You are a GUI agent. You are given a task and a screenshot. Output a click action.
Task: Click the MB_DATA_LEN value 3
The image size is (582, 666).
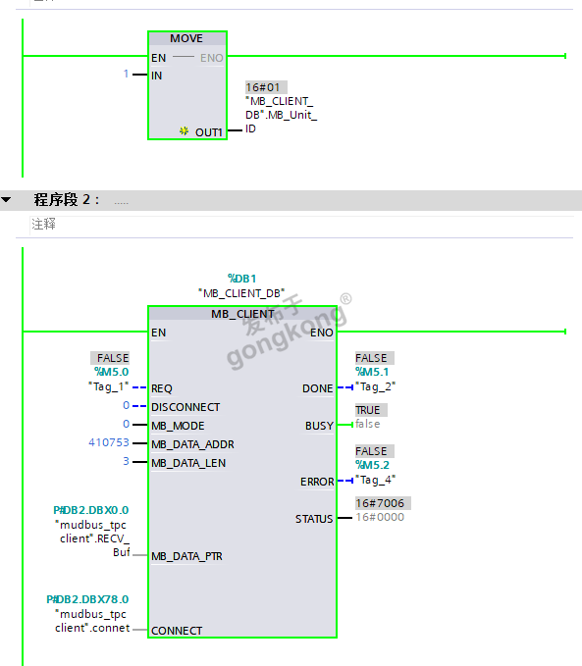126,461
